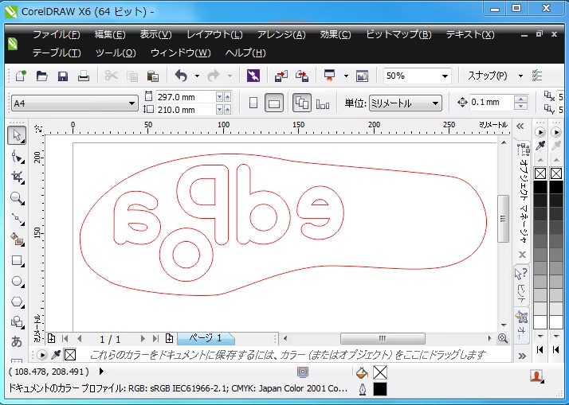The height and width of the screenshot is (405, 569).
Task: Select the Rectangle tool
Action: [x=17, y=260]
